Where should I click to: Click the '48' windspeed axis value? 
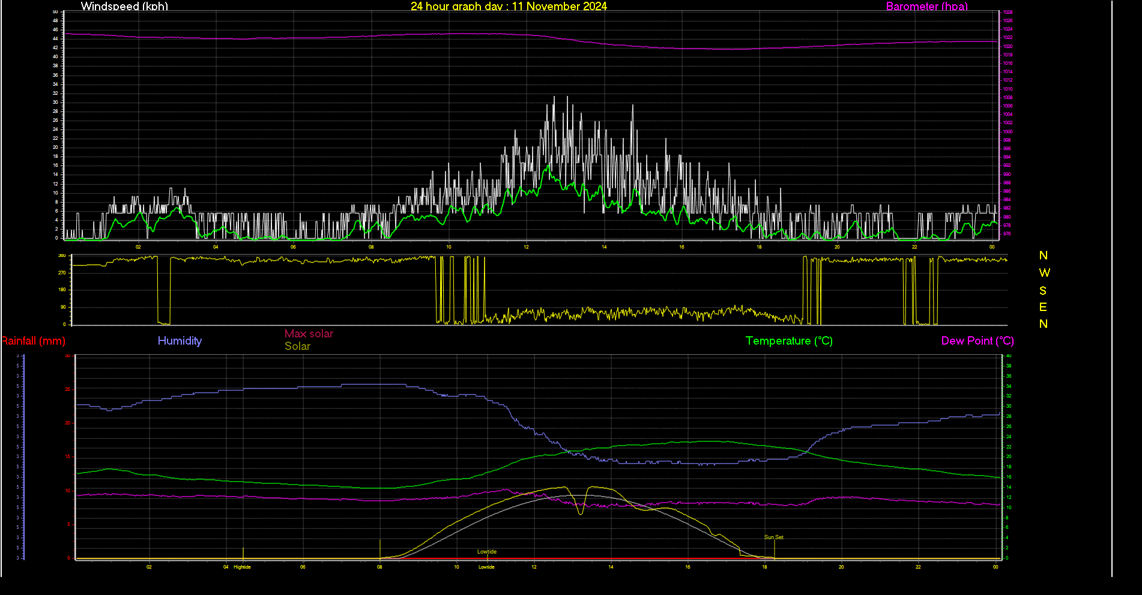click(56, 20)
